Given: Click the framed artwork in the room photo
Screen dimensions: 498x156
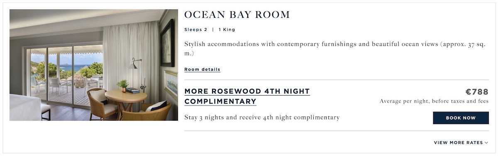Looking at the screenshot, I should tap(168, 43).
